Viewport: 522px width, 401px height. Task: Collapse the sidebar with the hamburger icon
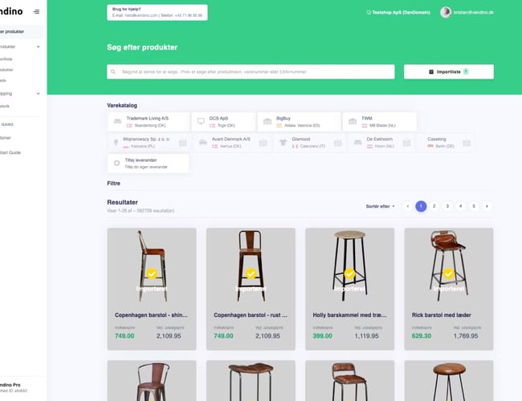pos(36,12)
